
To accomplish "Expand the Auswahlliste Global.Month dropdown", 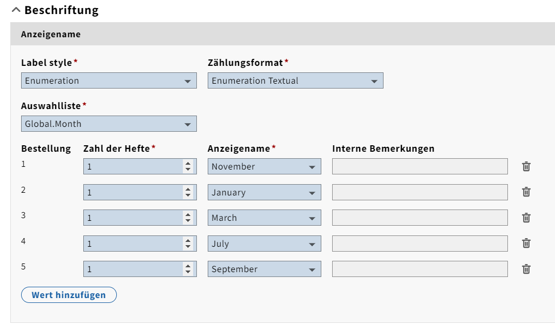I will [x=108, y=124].
